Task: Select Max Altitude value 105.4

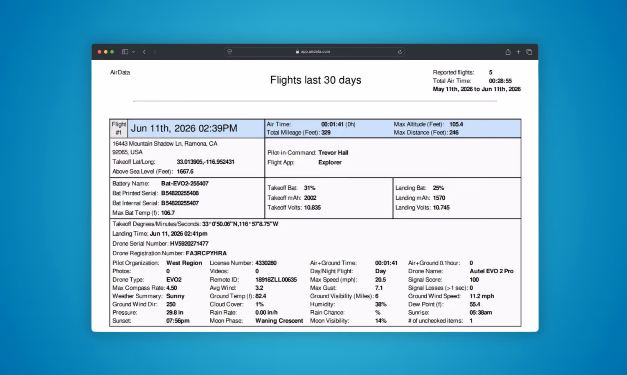Action: (456, 124)
